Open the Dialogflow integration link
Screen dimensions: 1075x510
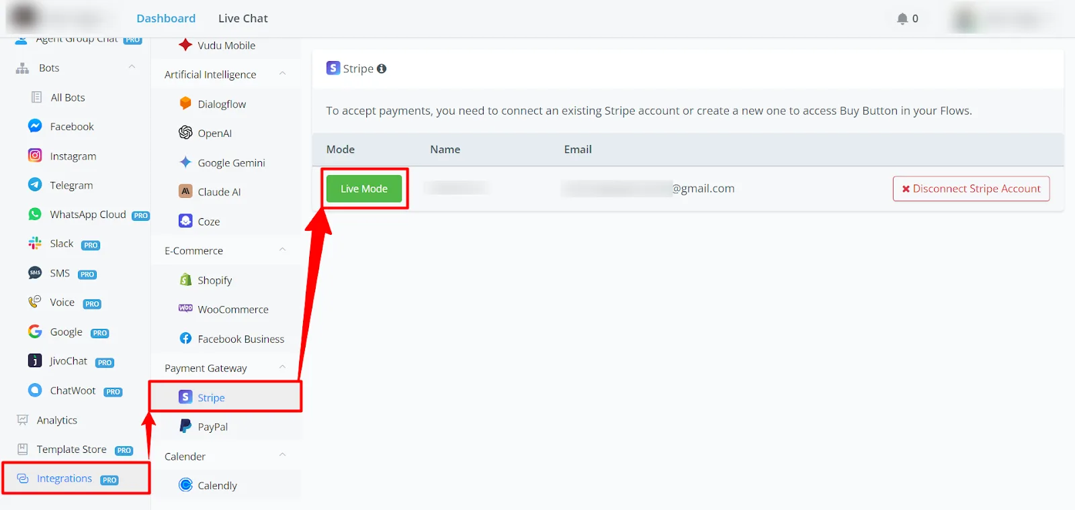click(222, 104)
